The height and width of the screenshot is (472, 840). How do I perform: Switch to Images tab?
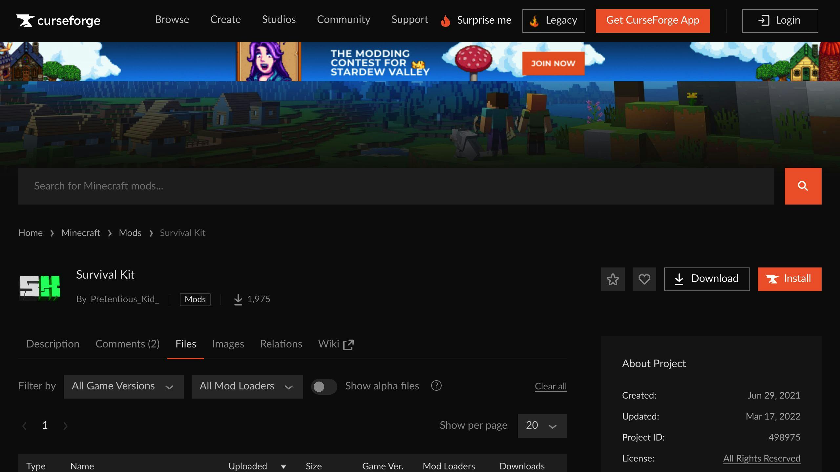click(228, 344)
